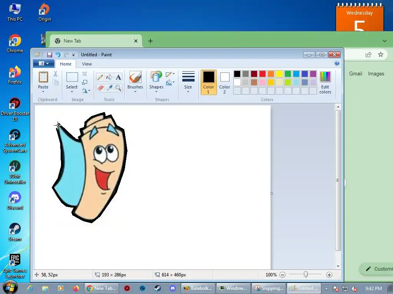Pick the green color swatch
The width and height of the screenshot is (393, 294).
click(288, 74)
